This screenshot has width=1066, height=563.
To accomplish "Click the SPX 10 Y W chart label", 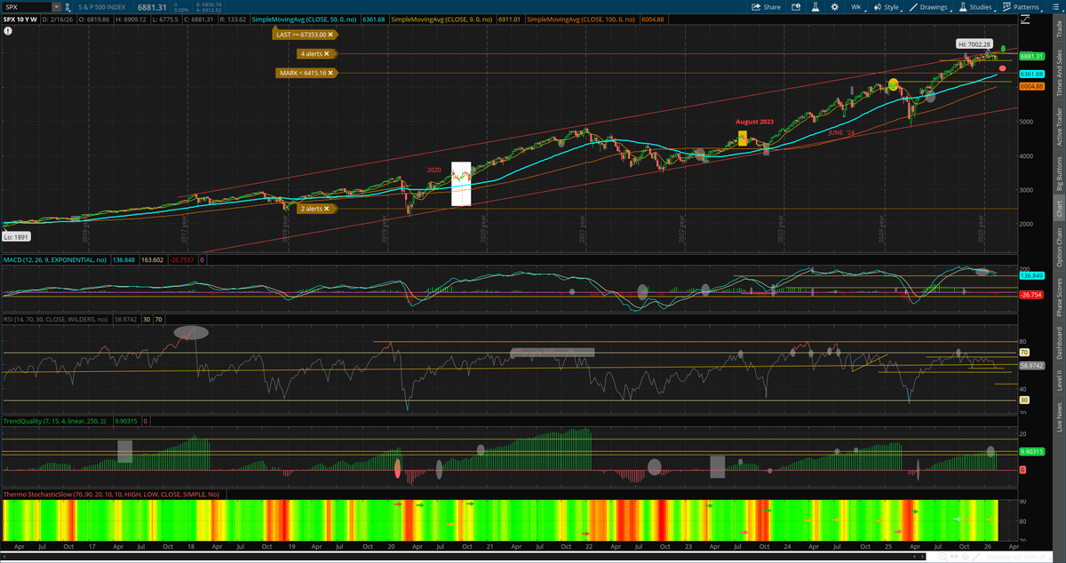I will pyautogui.click(x=20, y=20).
